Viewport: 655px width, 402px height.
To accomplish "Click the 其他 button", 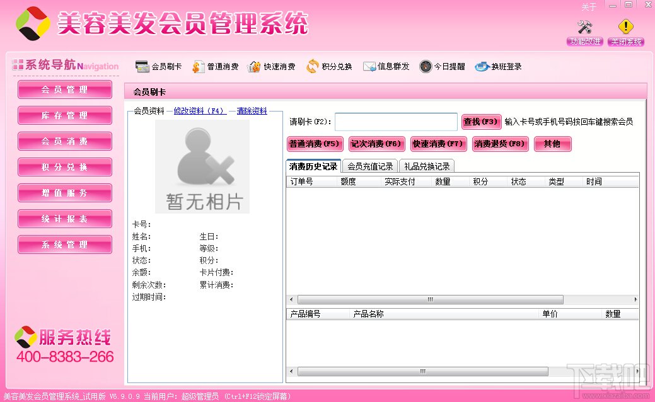I will click(552, 144).
